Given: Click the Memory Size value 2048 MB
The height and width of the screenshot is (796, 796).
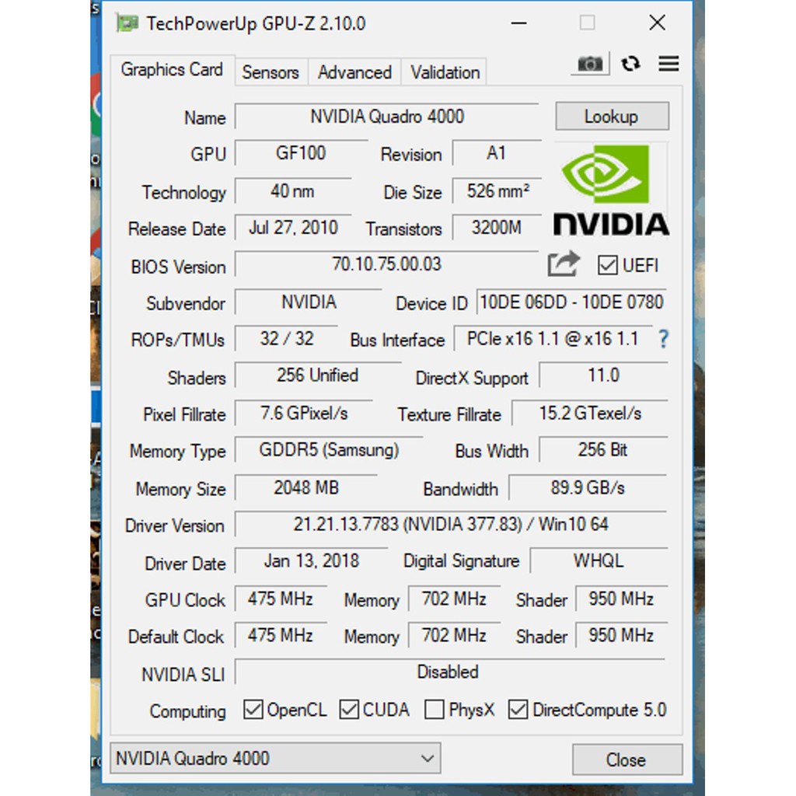Looking at the screenshot, I should (306, 487).
